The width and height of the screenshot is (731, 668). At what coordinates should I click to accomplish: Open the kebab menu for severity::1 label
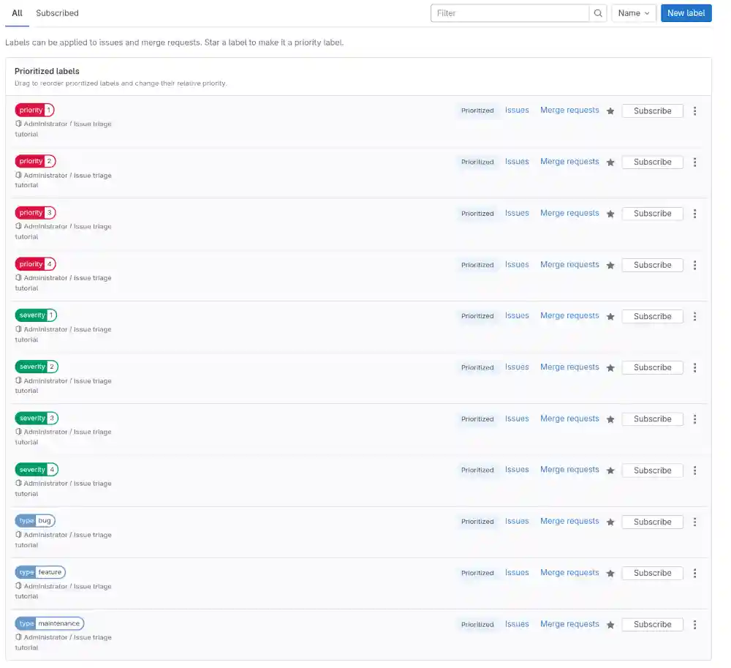[694, 316]
